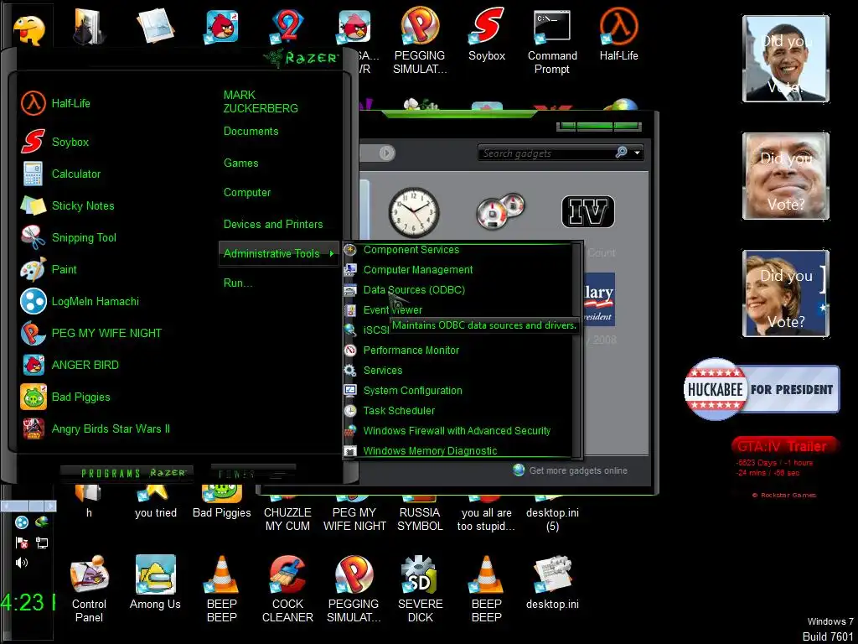Image resolution: width=858 pixels, height=644 pixels.
Task: Open ANGER BIRD in start menu
Action: click(x=70, y=365)
